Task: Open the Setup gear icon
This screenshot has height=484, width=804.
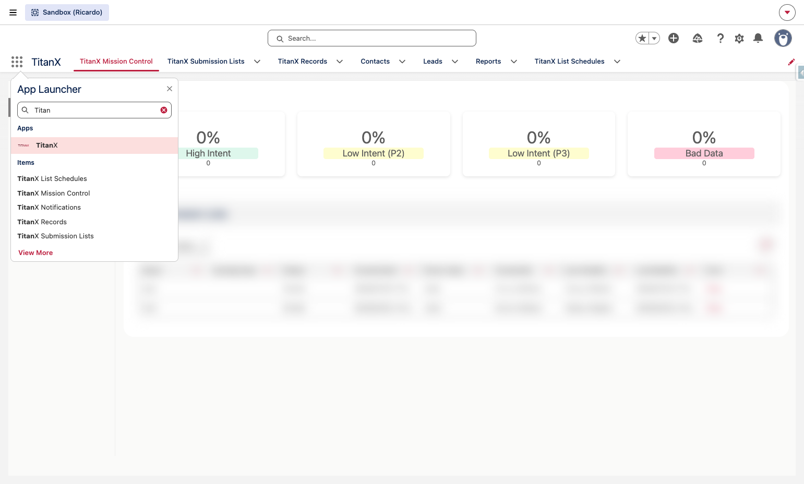Action: [x=739, y=39]
